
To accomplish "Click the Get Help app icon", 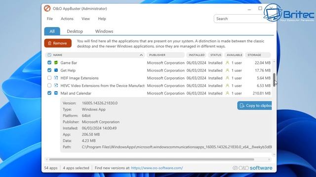I will pos(56,70).
